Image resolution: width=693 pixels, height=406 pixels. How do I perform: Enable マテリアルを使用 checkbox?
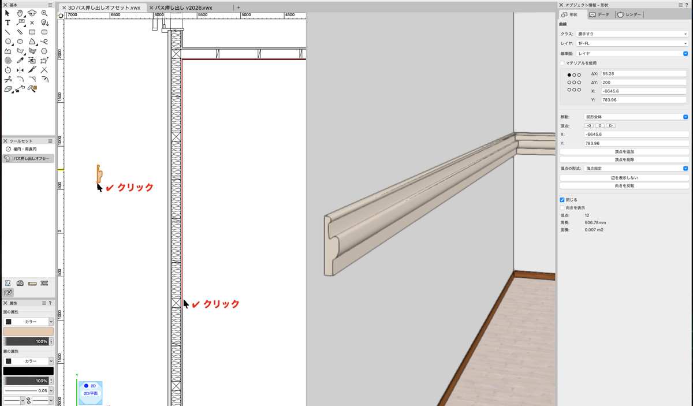[x=562, y=63]
